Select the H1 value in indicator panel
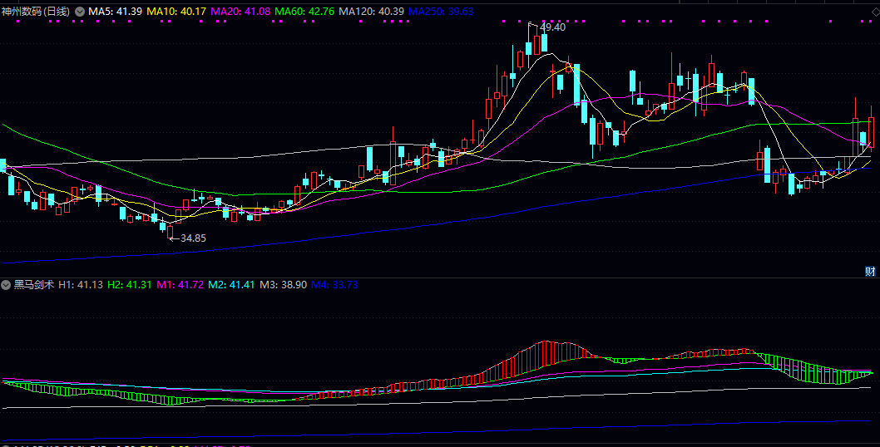Viewport: 880px width, 447px height. pyautogui.click(x=81, y=284)
